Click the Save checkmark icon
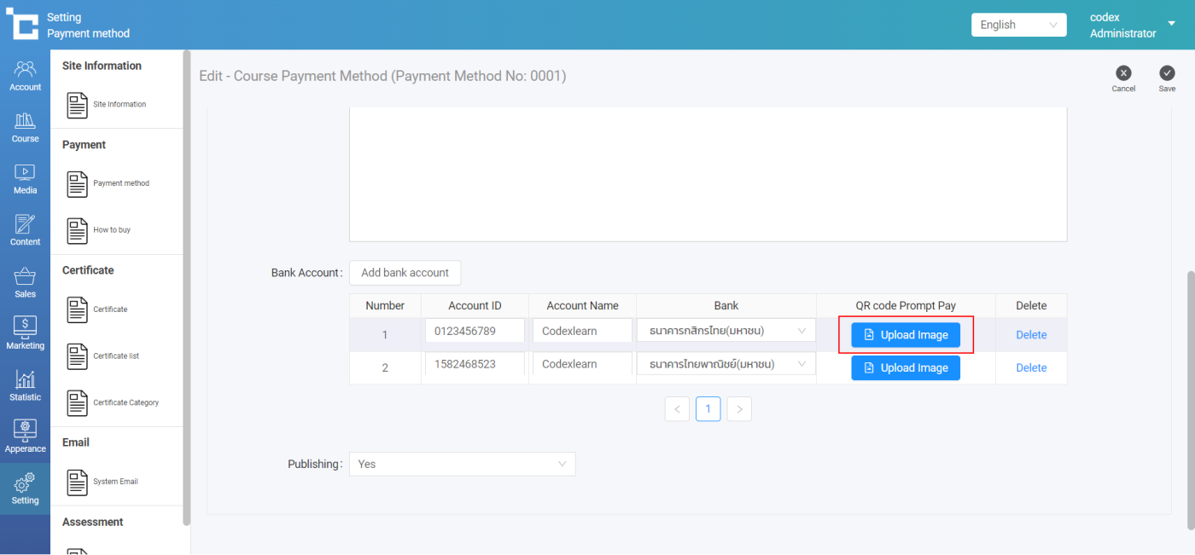This screenshot has height=555, width=1195. [1167, 74]
